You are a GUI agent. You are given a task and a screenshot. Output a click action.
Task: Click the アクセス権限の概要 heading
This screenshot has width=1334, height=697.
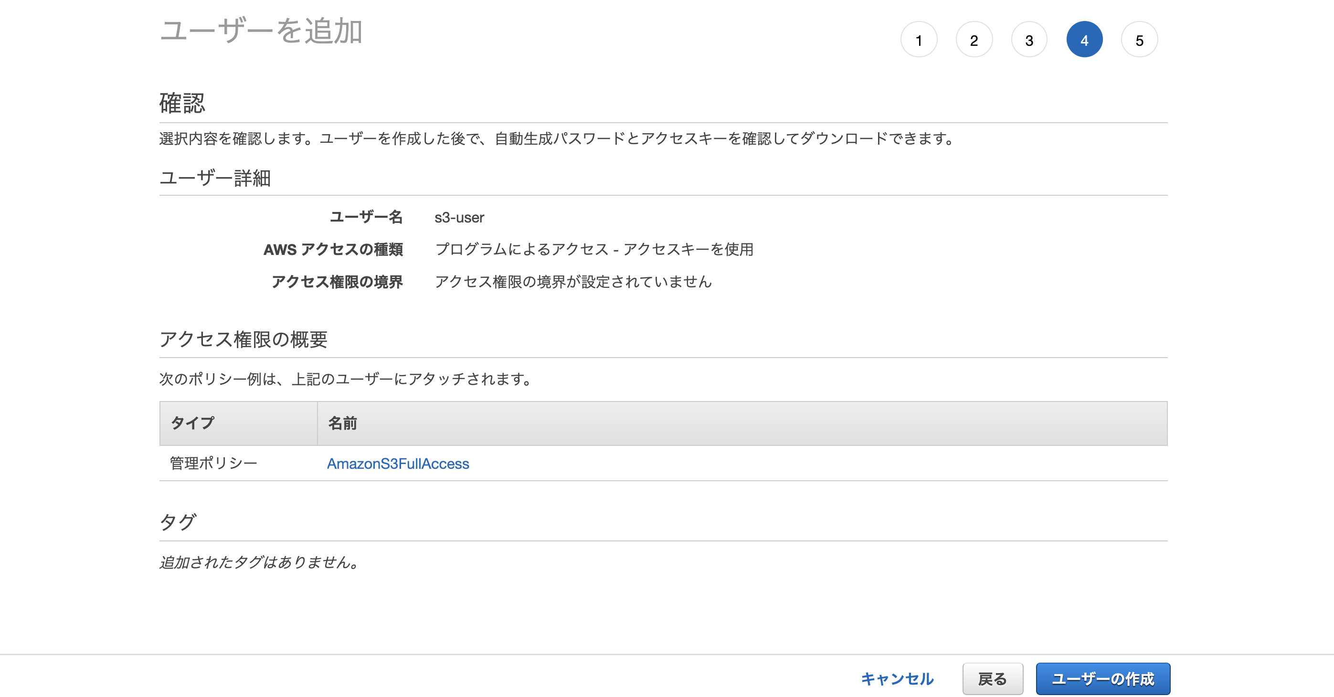click(x=244, y=339)
